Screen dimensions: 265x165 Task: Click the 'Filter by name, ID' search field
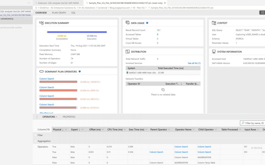pos(254,123)
